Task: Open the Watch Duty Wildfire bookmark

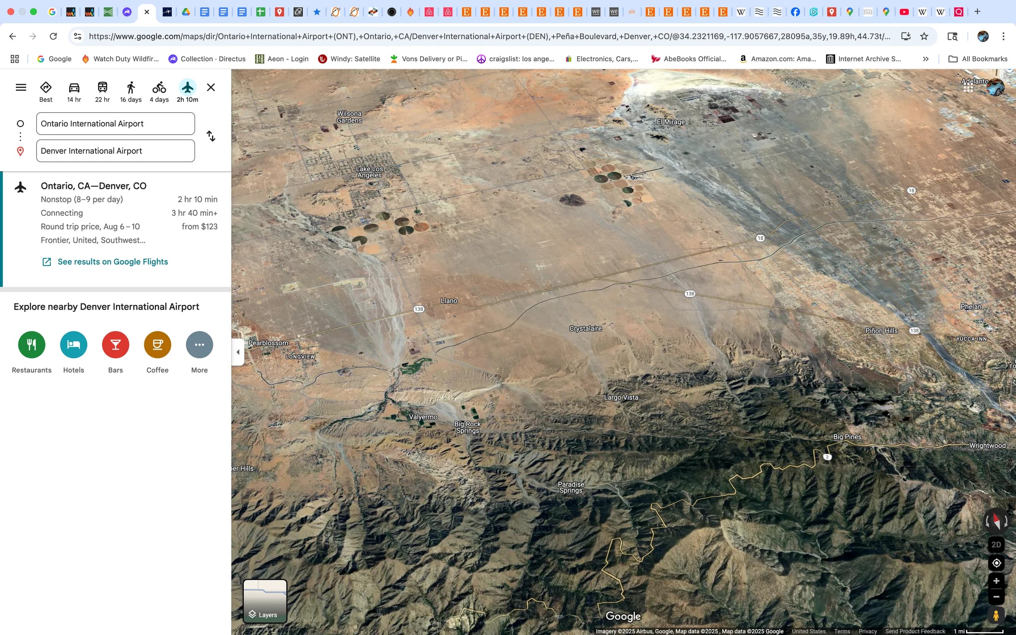Action: [120, 59]
